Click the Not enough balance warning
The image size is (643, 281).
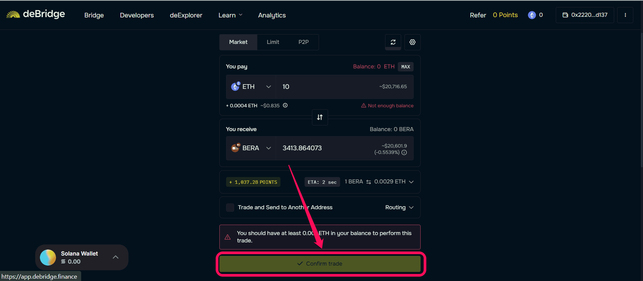(x=387, y=106)
